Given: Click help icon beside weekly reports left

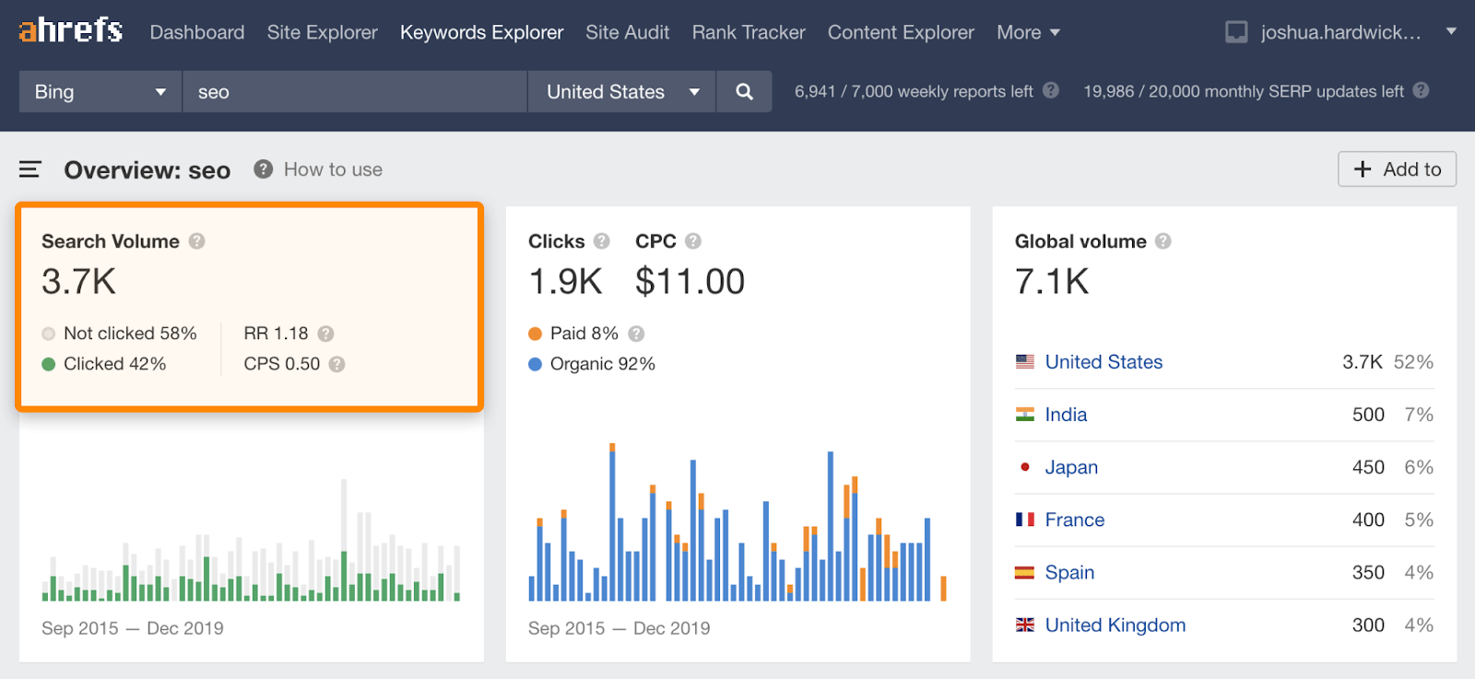Looking at the screenshot, I should [x=1051, y=90].
